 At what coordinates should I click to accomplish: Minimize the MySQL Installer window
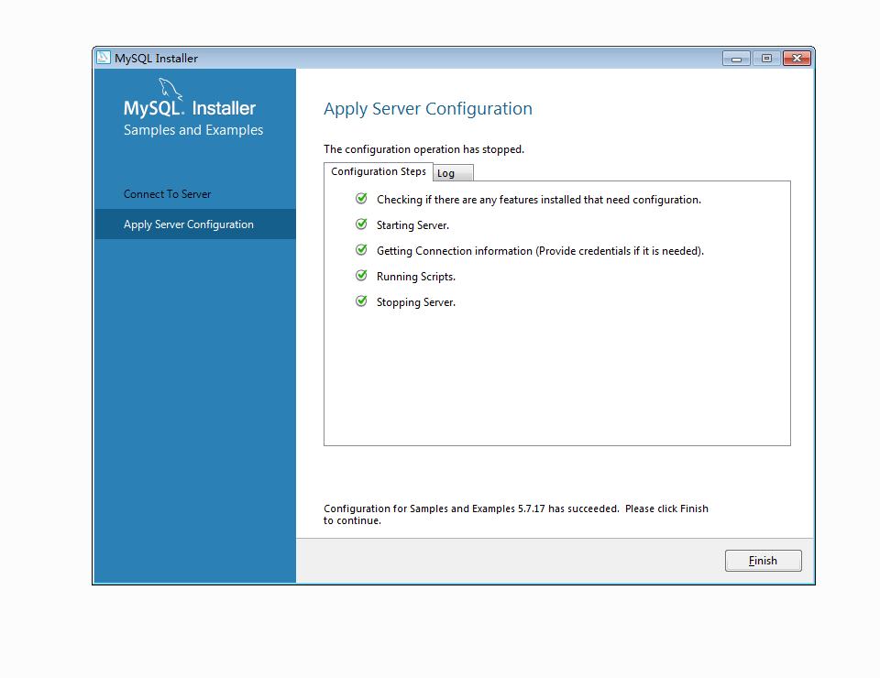pos(736,59)
